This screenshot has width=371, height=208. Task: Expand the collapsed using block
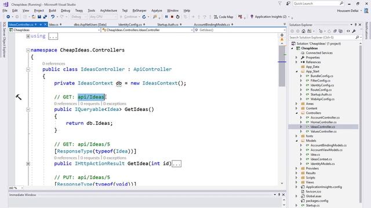(x=28, y=36)
